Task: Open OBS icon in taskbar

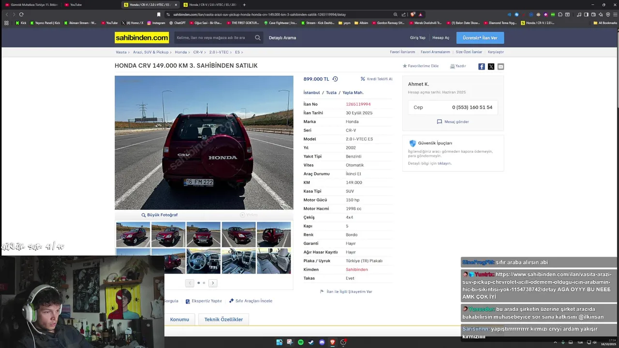Action: click(x=343, y=342)
